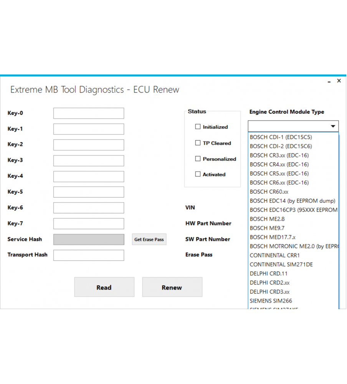347x384 pixels.
Task: Select BOSCH CR60.xx from the list
Action: pos(268,191)
